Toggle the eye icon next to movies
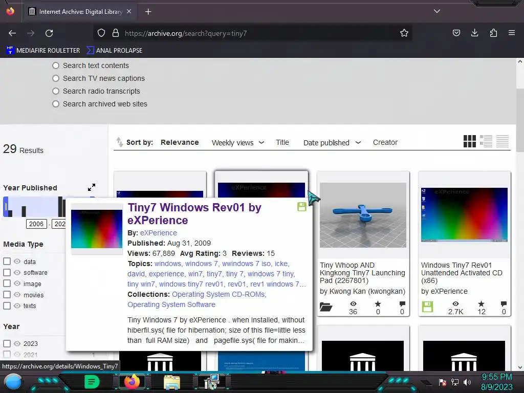This screenshot has width=524, height=393. 17,295
